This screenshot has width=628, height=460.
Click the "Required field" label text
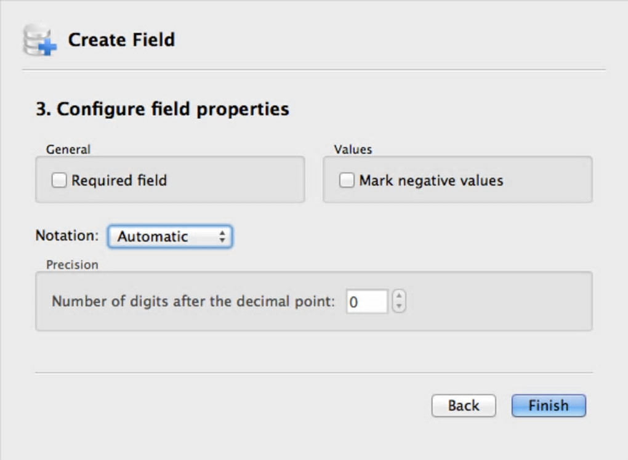pyautogui.click(x=119, y=180)
